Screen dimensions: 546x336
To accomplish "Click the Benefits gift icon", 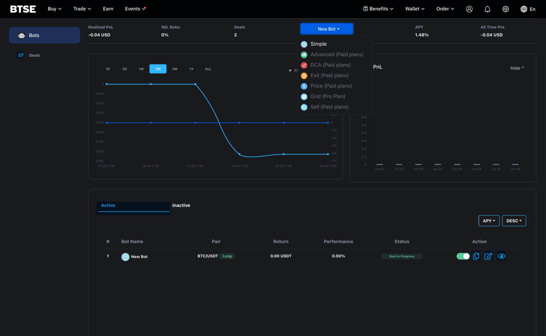I will (x=365, y=9).
